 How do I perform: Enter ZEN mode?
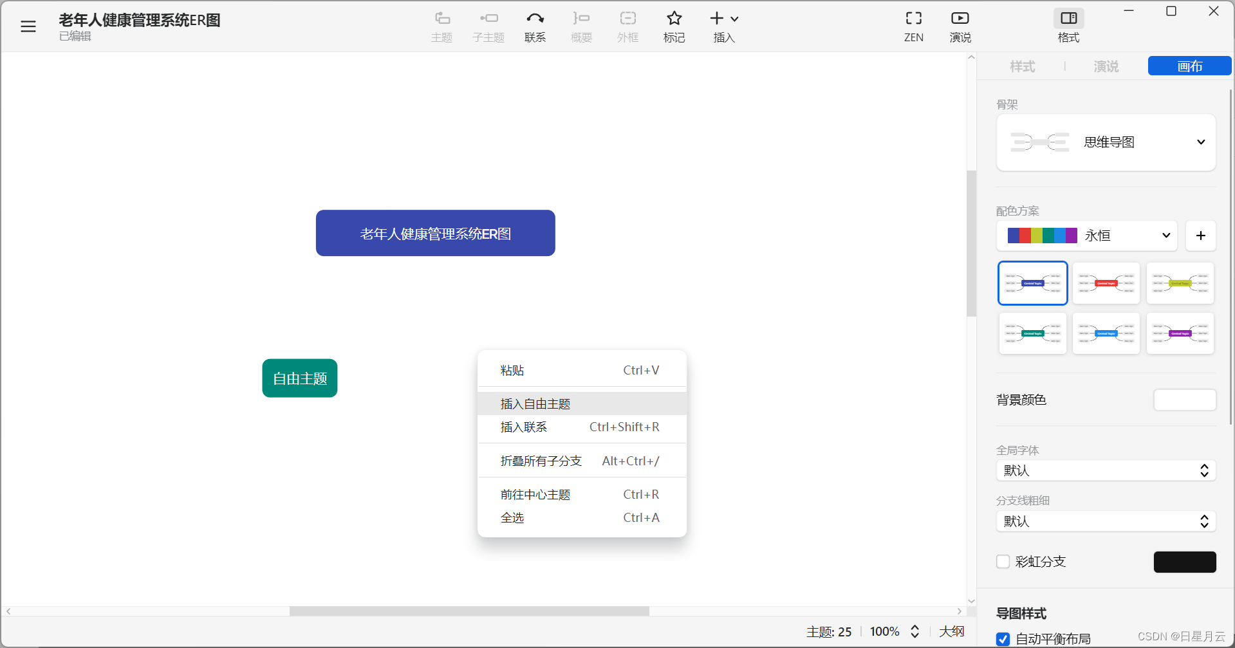tap(914, 26)
